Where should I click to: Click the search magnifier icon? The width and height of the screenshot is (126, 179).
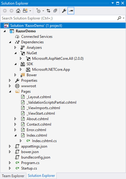pos(119,18)
